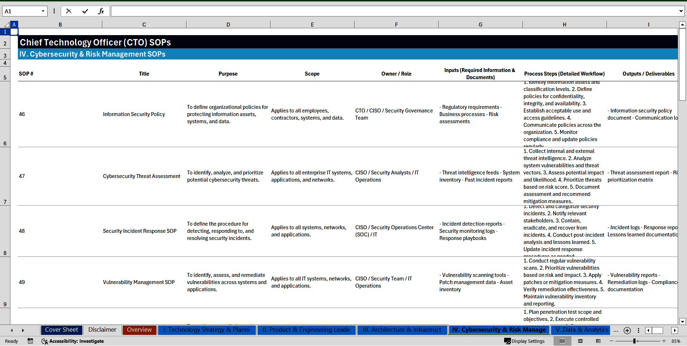
Task: Click the 85% zoom level
Action: tap(676, 341)
